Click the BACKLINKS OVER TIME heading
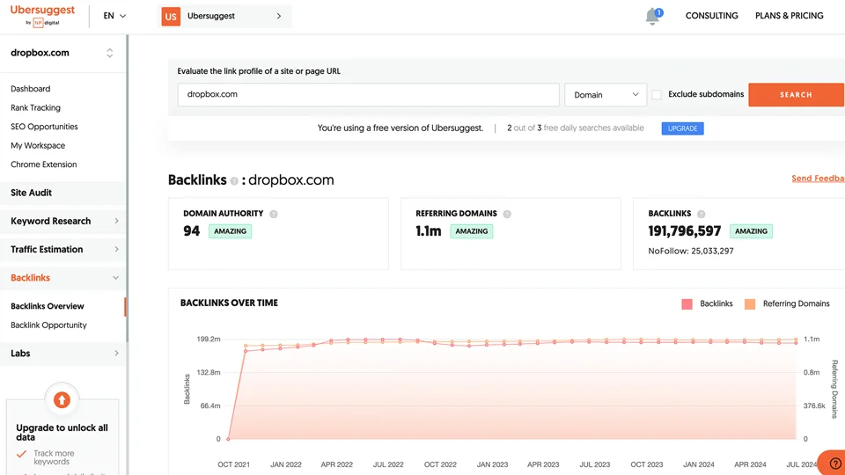This screenshot has height=475, width=845. [x=229, y=303]
